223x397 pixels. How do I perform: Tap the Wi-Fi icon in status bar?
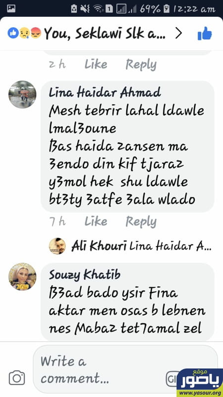click(98, 9)
